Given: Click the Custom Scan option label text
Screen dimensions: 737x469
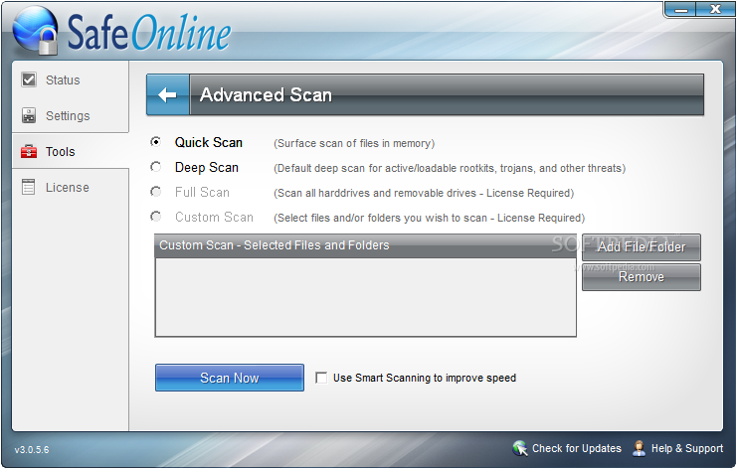Looking at the screenshot, I should click(x=214, y=217).
